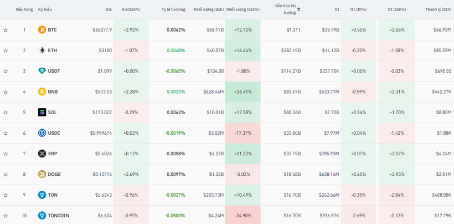454x224 pixels.
Task: Click BTC liquidation value $66.93M
Action: pyautogui.click(x=442, y=30)
